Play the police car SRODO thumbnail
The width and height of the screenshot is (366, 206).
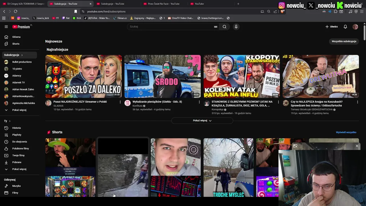click(x=162, y=76)
